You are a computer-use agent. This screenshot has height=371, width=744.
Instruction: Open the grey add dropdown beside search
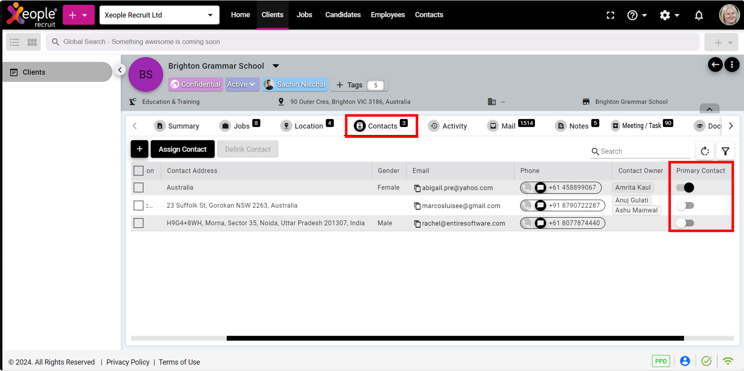721,42
